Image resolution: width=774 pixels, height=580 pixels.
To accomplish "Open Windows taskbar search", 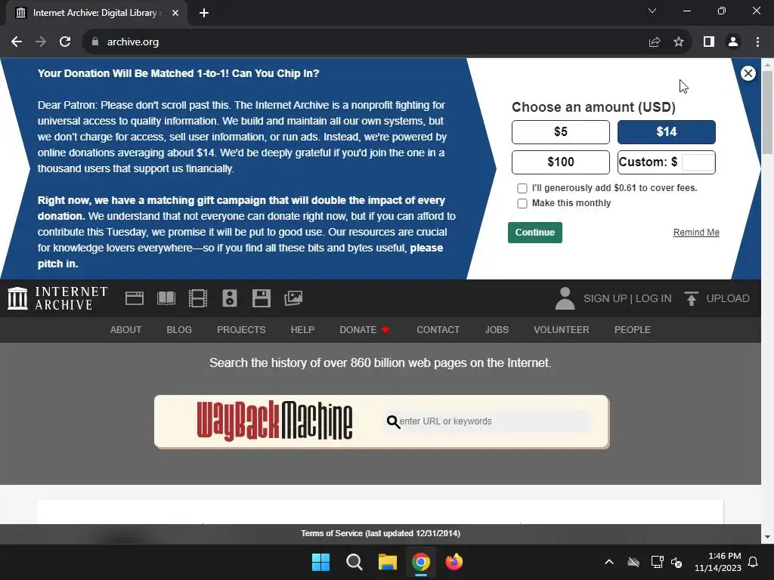I will pyautogui.click(x=354, y=562).
